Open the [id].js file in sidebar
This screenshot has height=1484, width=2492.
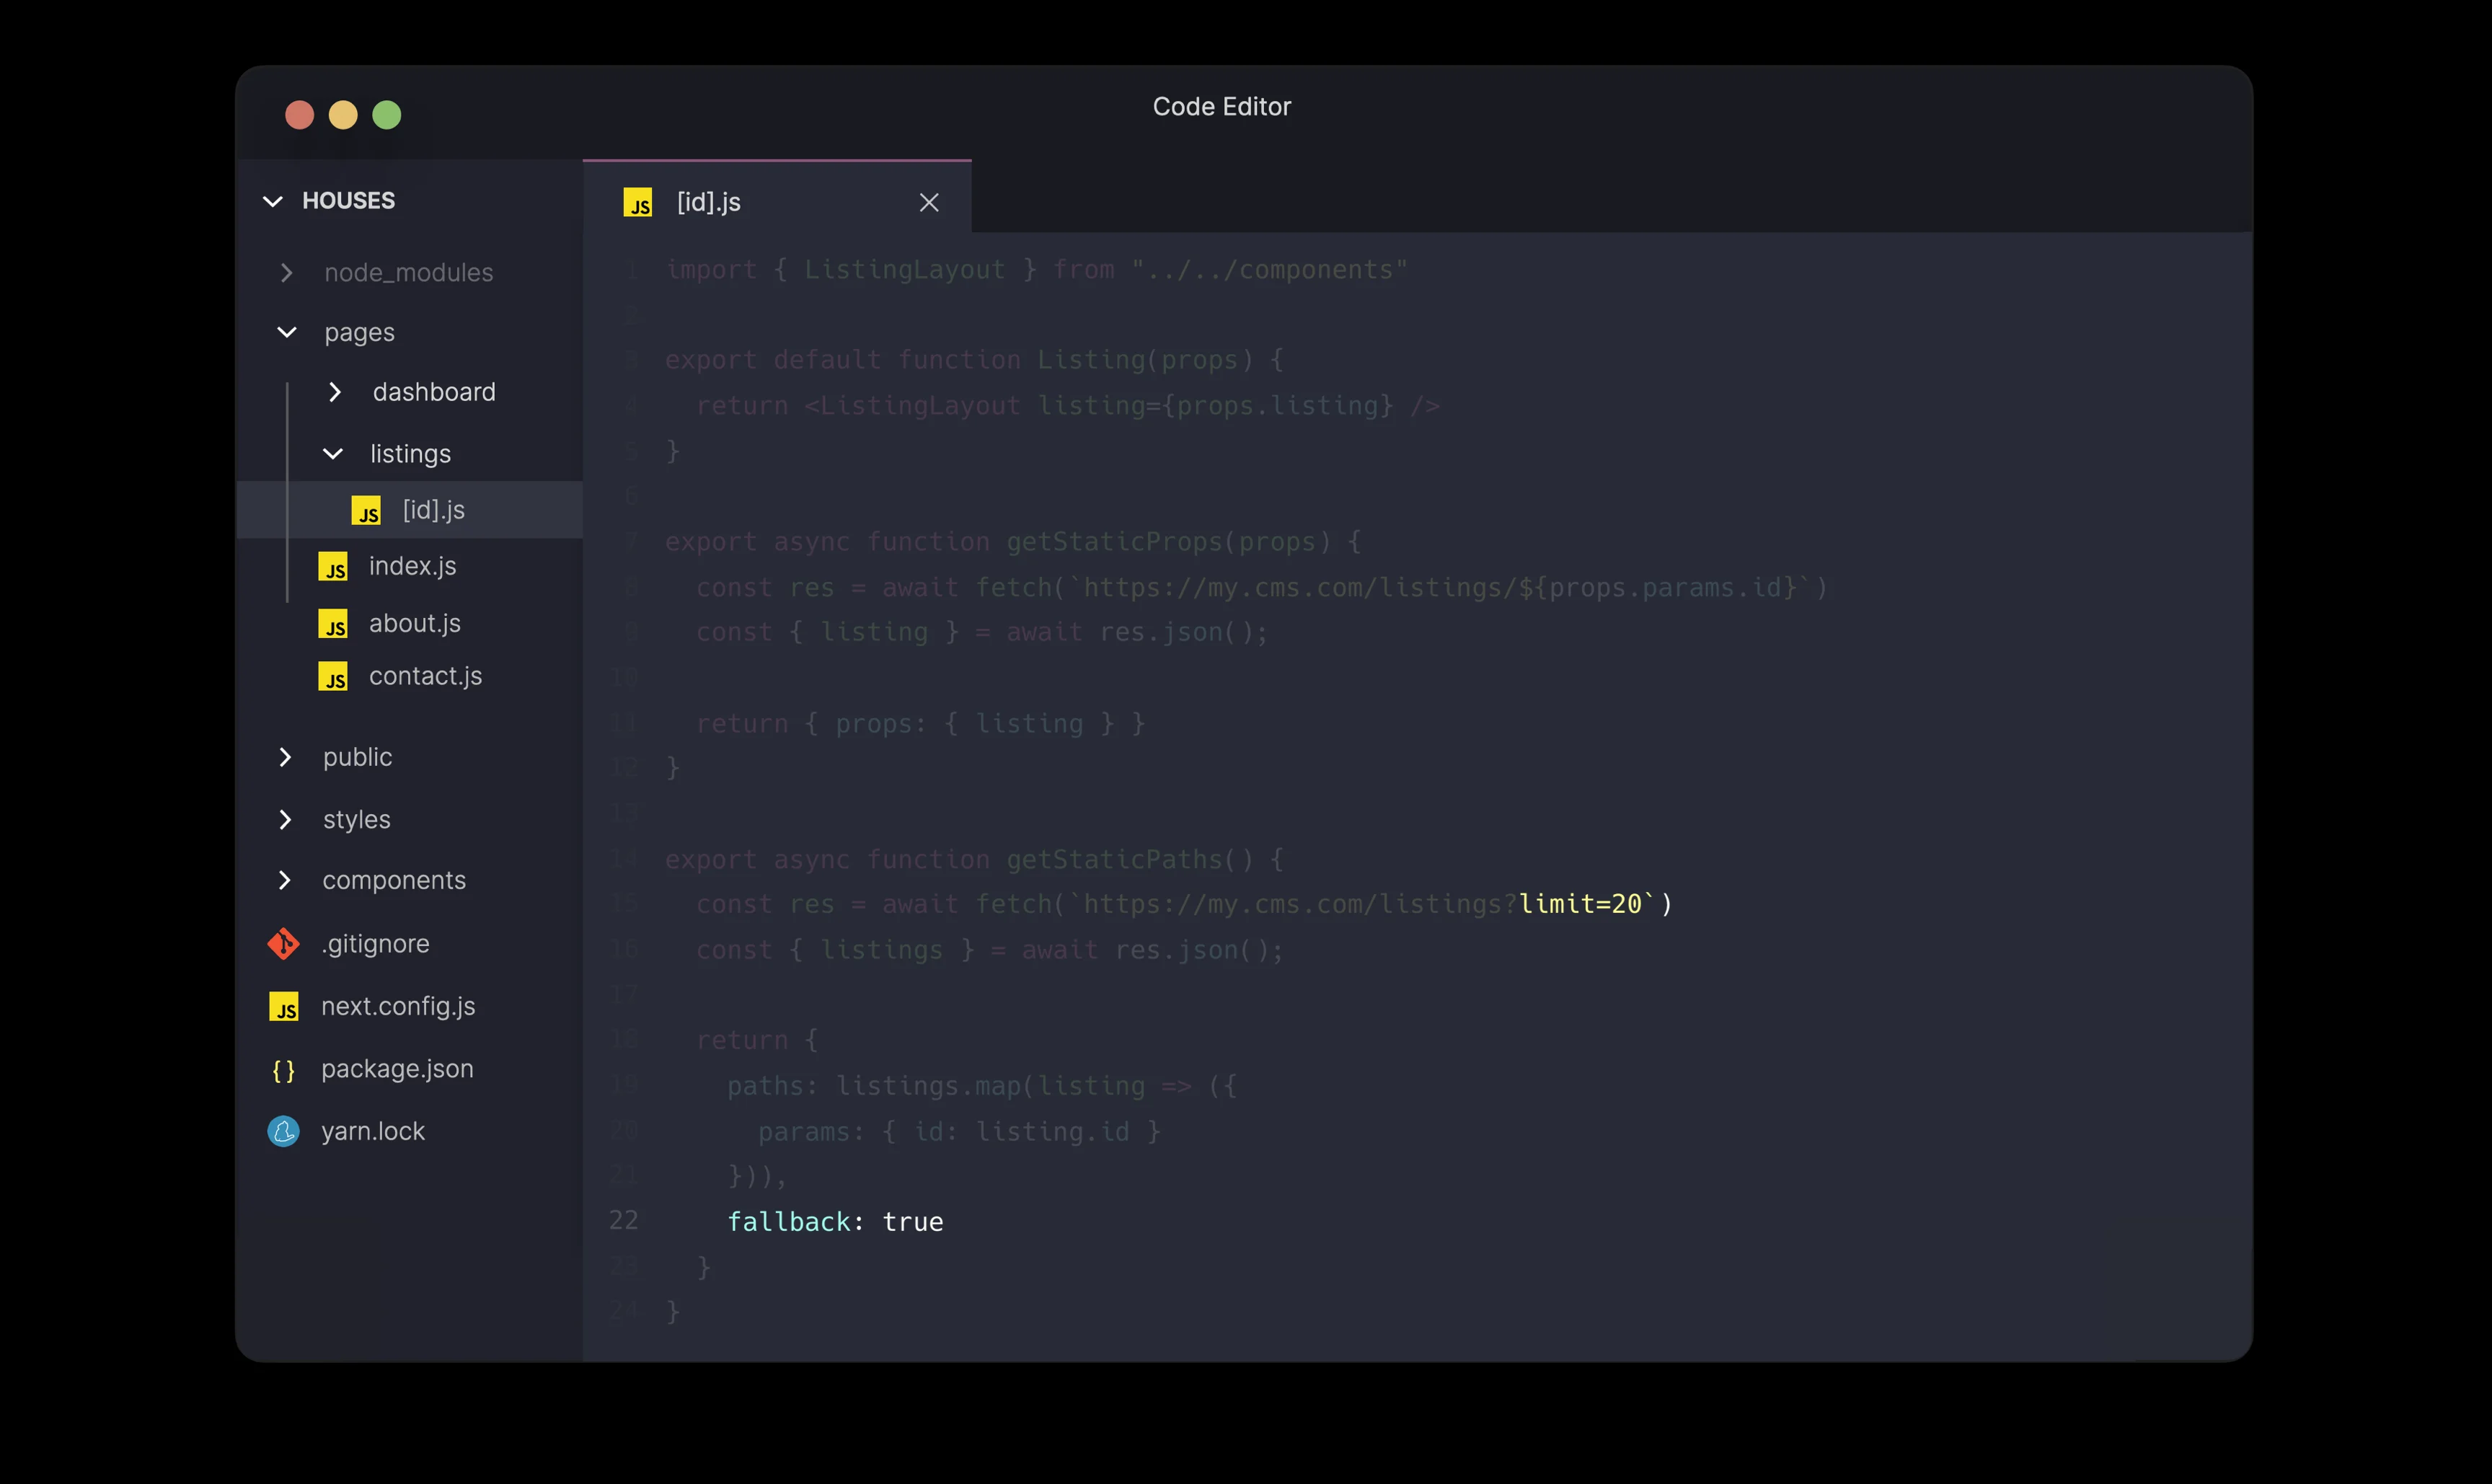pyautogui.click(x=433, y=510)
